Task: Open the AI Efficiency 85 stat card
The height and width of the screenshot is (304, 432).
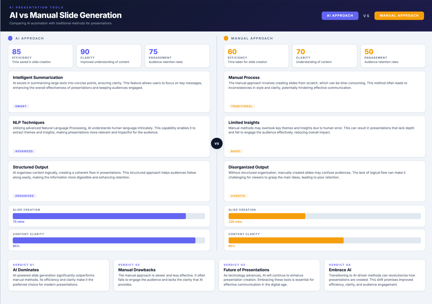Action: [x=40, y=56]
